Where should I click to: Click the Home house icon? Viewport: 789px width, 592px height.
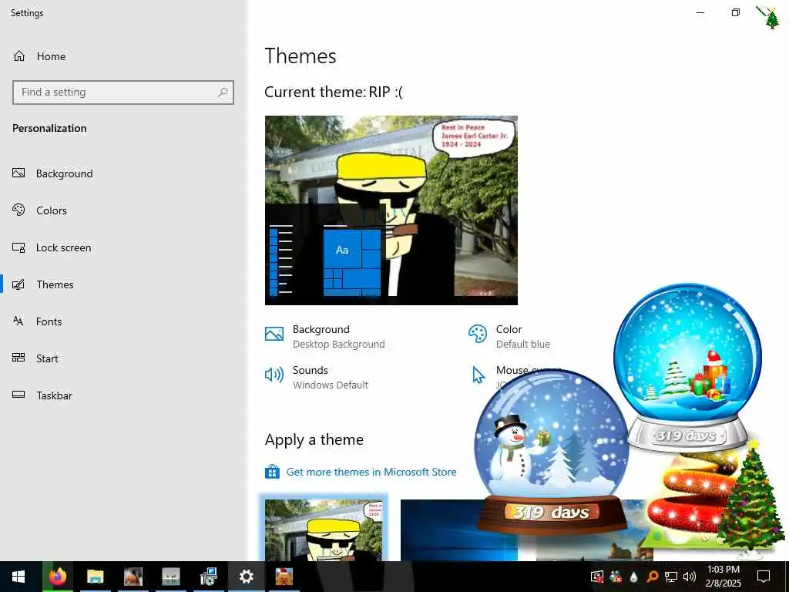[x=19, y=56]
